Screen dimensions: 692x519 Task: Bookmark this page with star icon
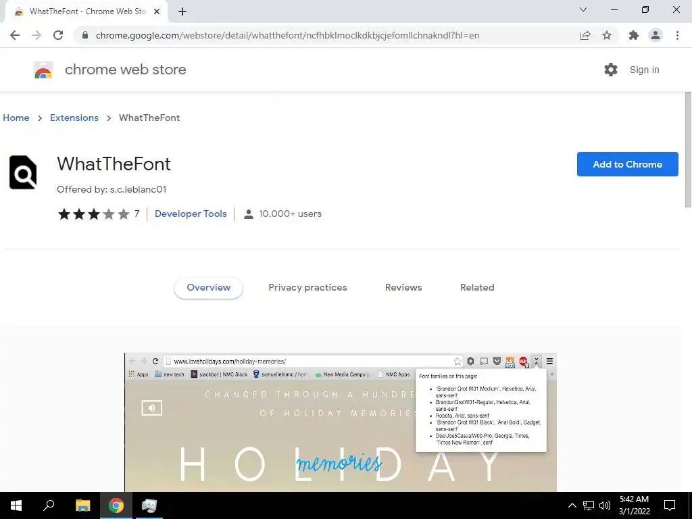click(x=607, y=35)
